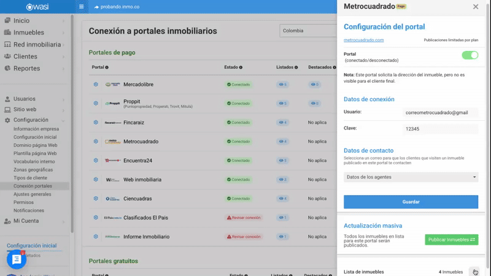The width and height of the screenshot is (491, 276).
Task: Open Sitio web sidebar menu
Action: point(34,110)
